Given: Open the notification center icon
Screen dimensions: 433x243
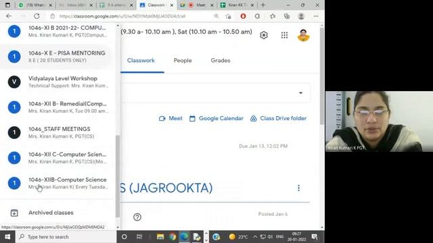Looking at the screenshot, I should (315, 237).
